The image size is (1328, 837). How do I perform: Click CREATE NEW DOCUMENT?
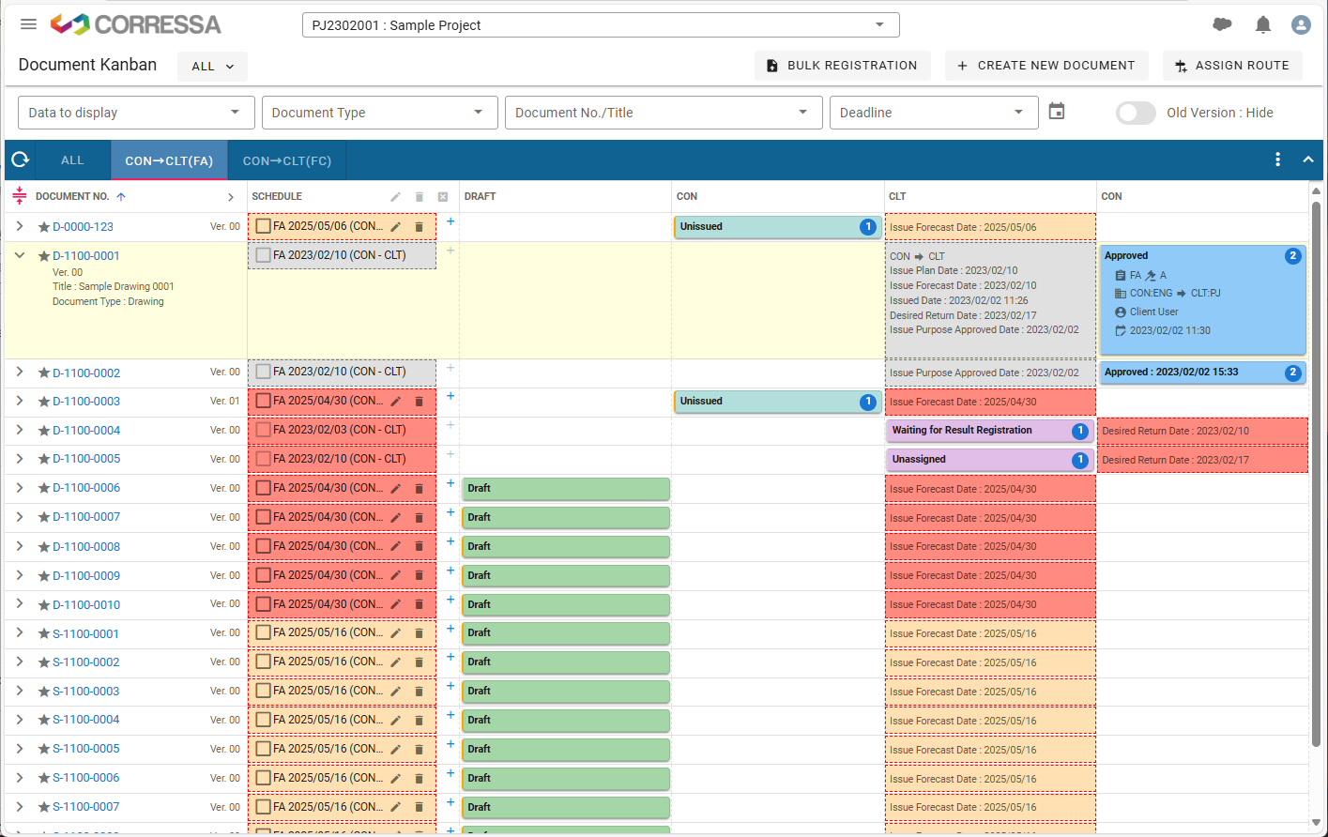1046,65
